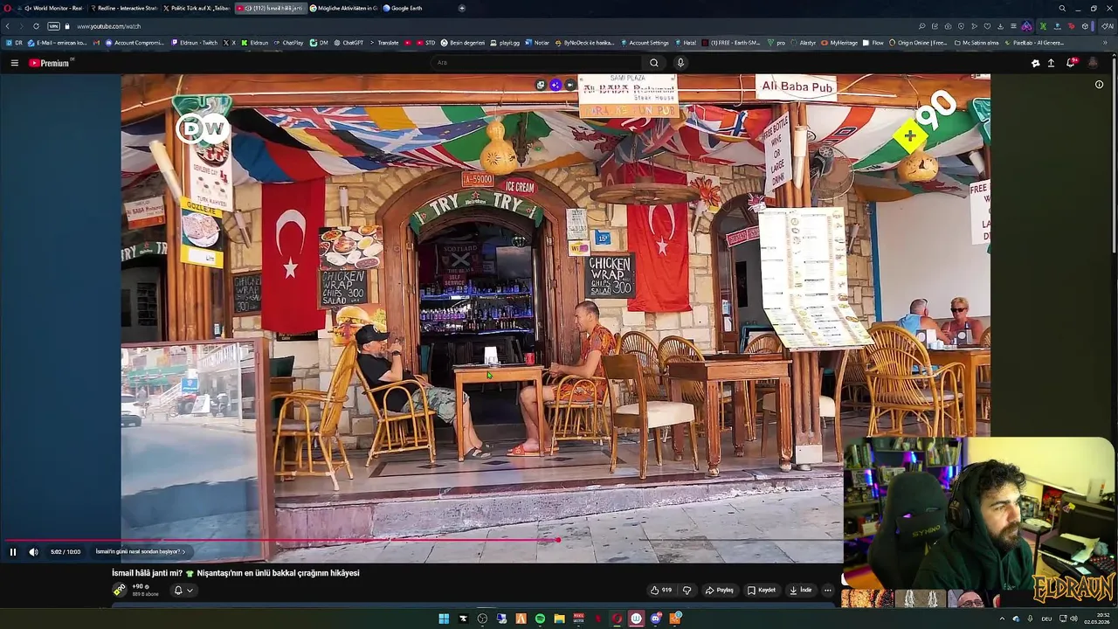
Task: Switch to Mögliche Aktivitäten browser tab
Action: coord(343,8)
